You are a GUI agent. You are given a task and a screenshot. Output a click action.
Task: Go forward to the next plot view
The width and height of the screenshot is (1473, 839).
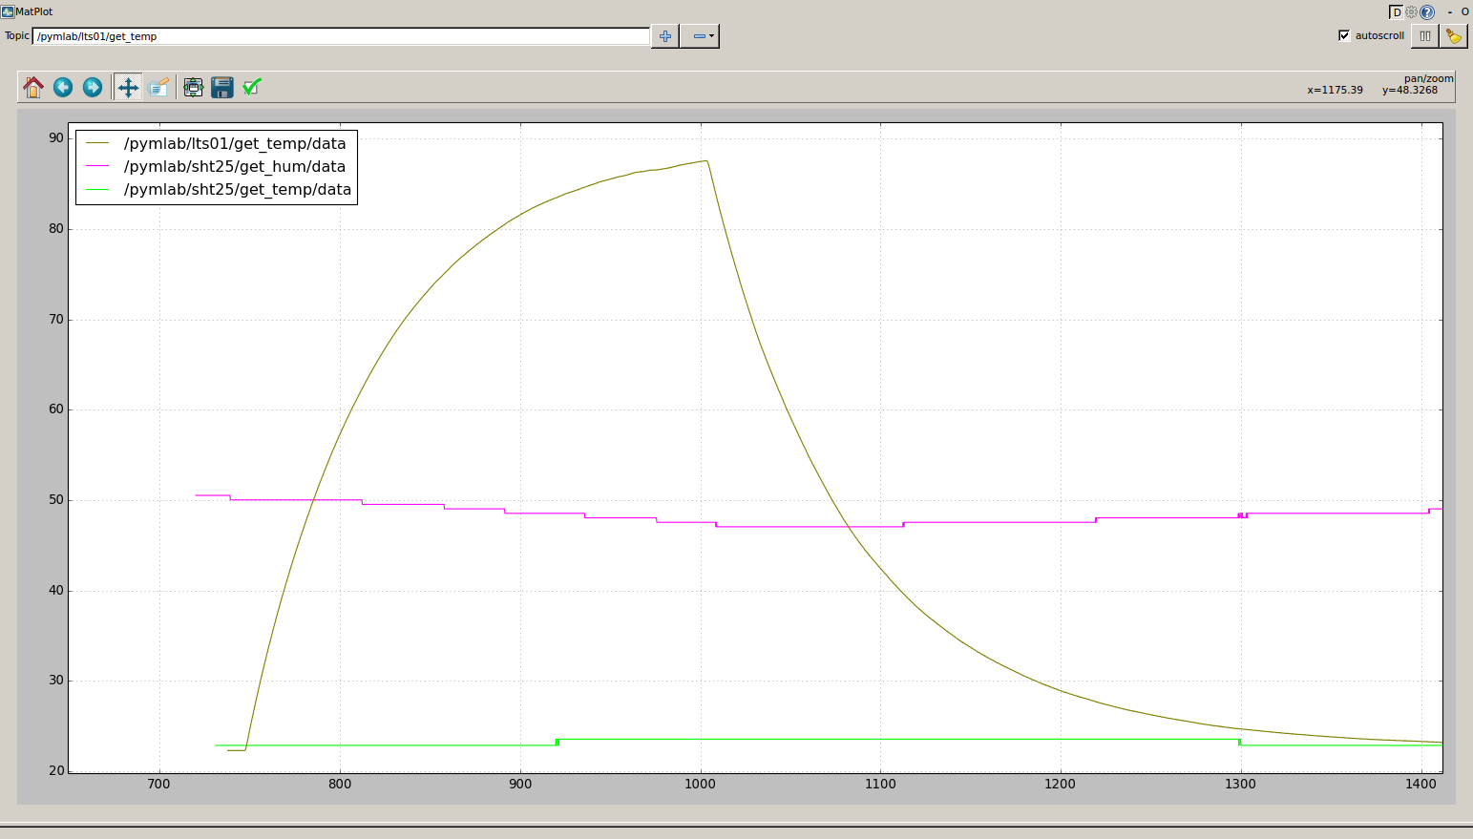tap(93, 88)
